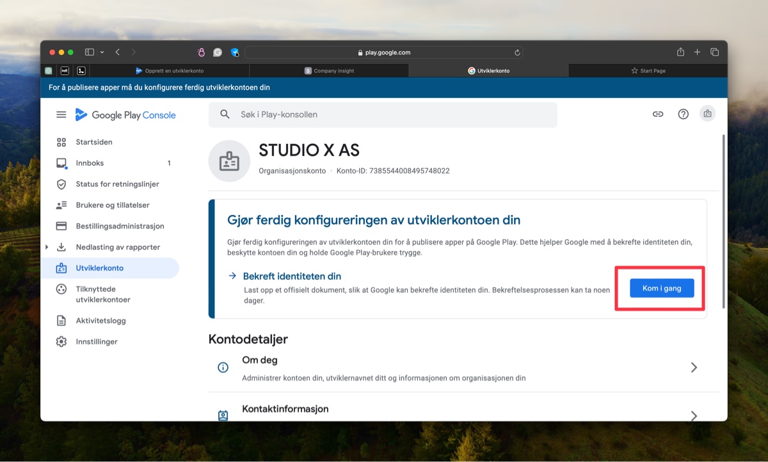Toggle the Safari sidebar button
Screen dimensions: 768x462
[90, 52]
